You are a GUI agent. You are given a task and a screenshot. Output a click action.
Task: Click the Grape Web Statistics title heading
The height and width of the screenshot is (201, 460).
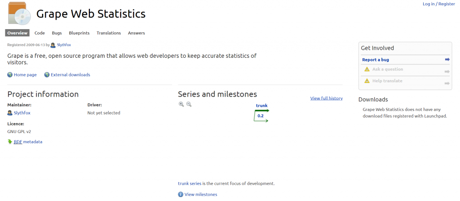[91, 14]
